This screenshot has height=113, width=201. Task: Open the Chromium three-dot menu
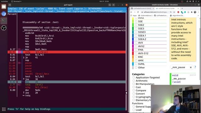[198, 12]
